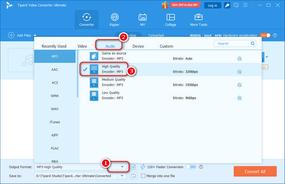Click the format list scrollbar
The width and height of the screenshot is (285, 184).
(x=78, y=74)
